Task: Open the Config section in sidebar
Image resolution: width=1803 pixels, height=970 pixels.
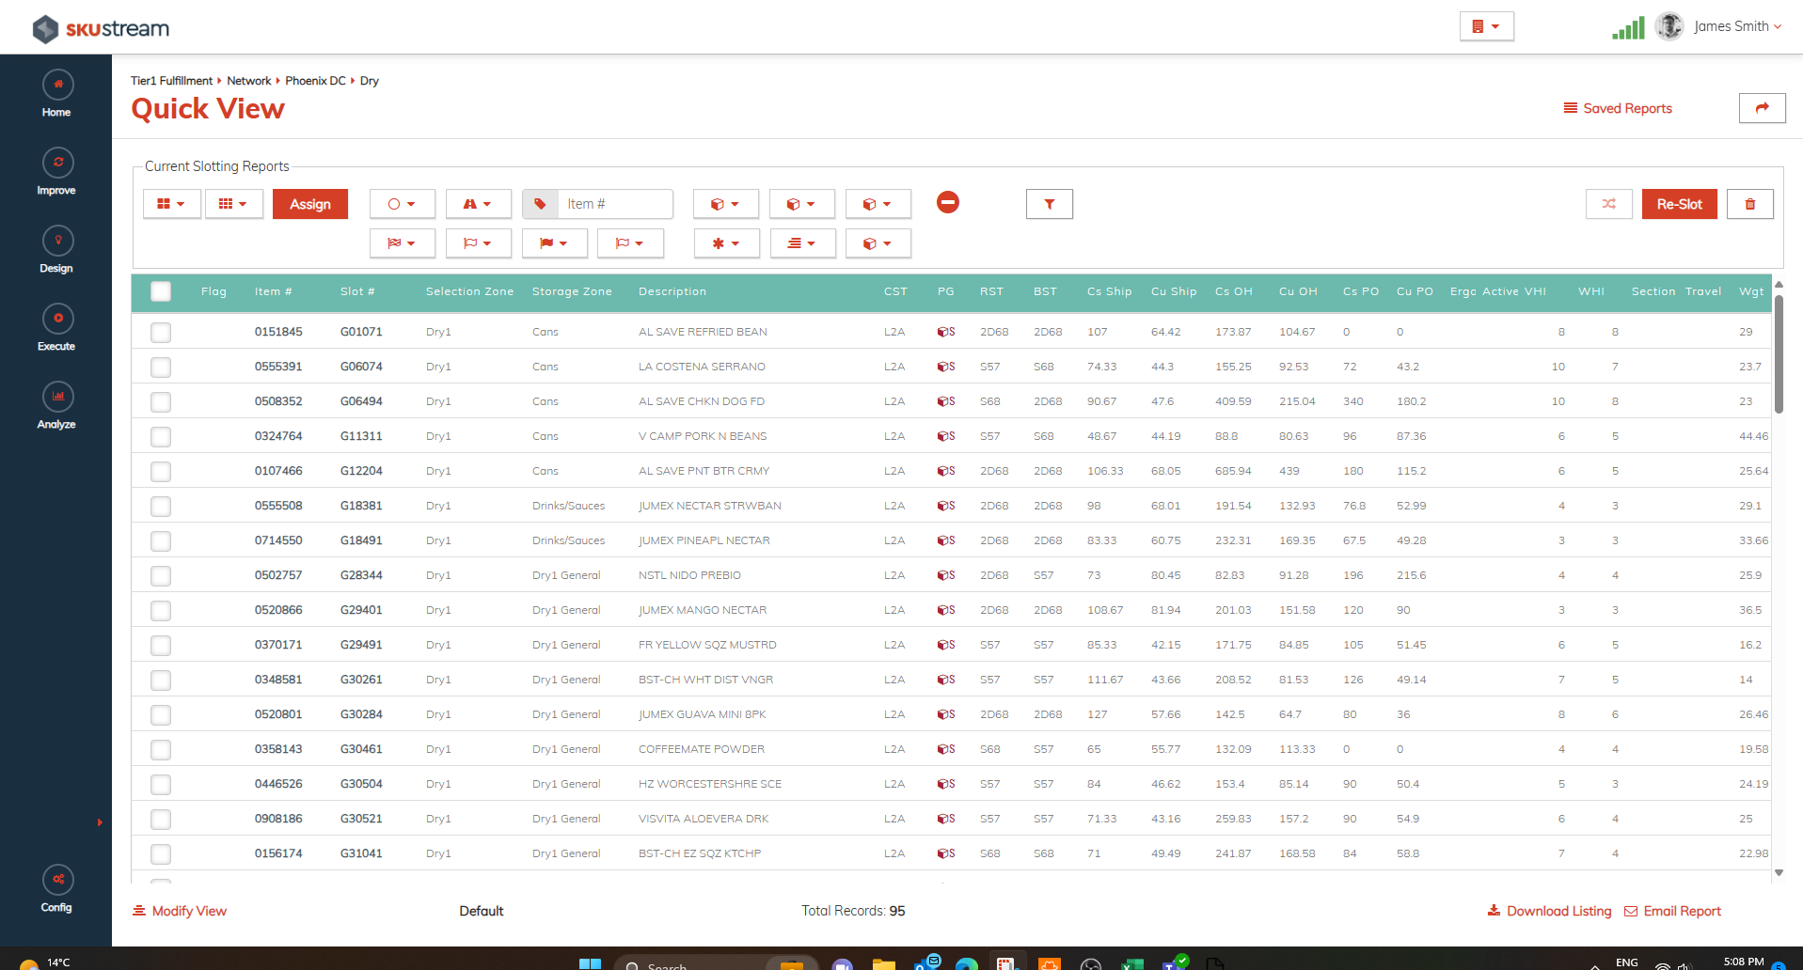Action: (56, 889)
